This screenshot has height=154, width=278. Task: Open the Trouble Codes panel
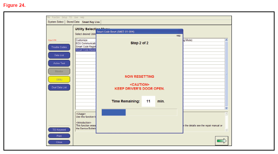coord(59,47)
